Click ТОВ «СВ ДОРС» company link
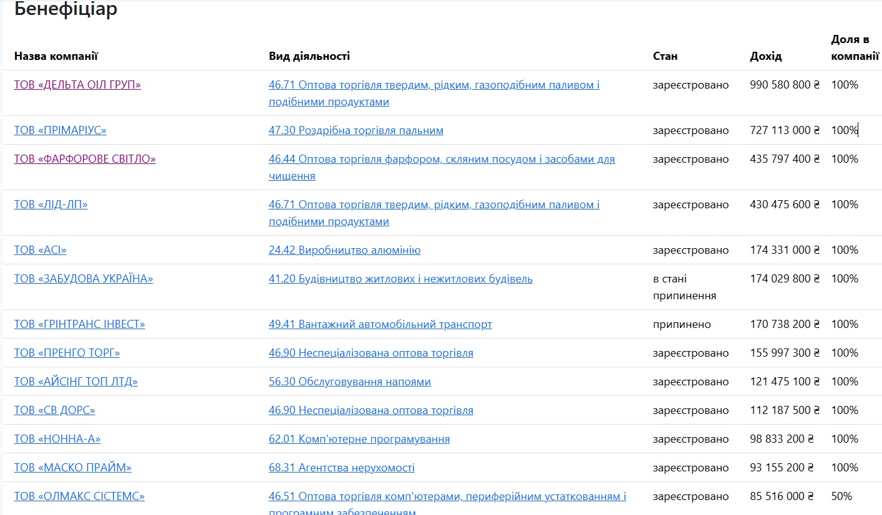 [55, 410]
